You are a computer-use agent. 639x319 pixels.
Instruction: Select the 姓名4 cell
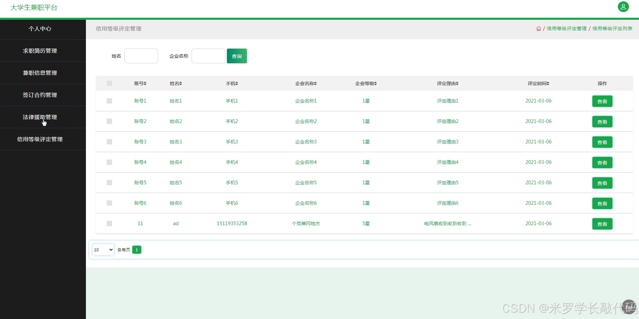coord(176,162)
